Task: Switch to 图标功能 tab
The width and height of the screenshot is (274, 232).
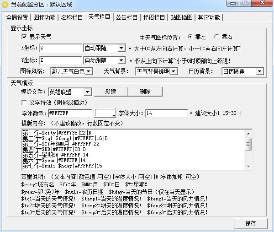Action: [44, 18]
